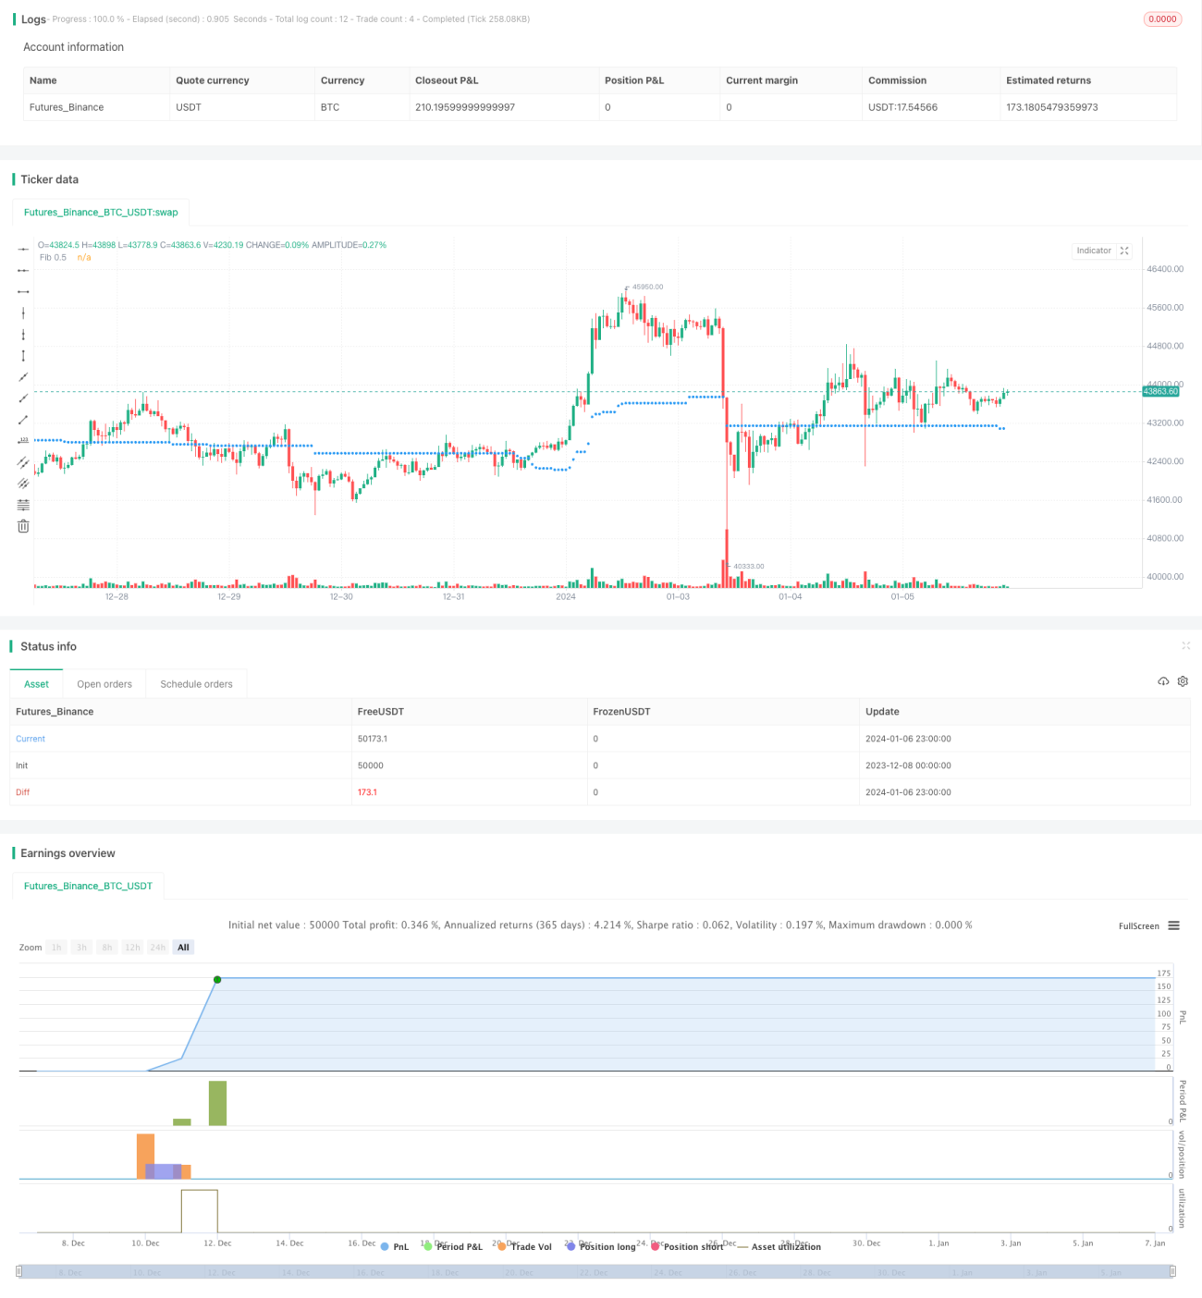Toggle the Trade Vol legend series
Screen dimensions: 1202x1298
click(x=524, y=1247)
